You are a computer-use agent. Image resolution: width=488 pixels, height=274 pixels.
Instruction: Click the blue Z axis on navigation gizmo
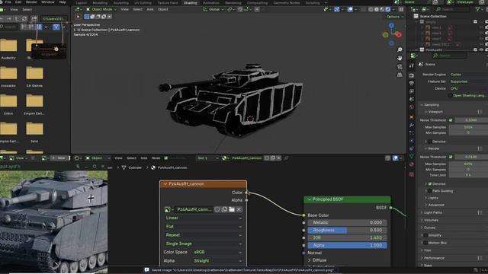pos(391,25)
